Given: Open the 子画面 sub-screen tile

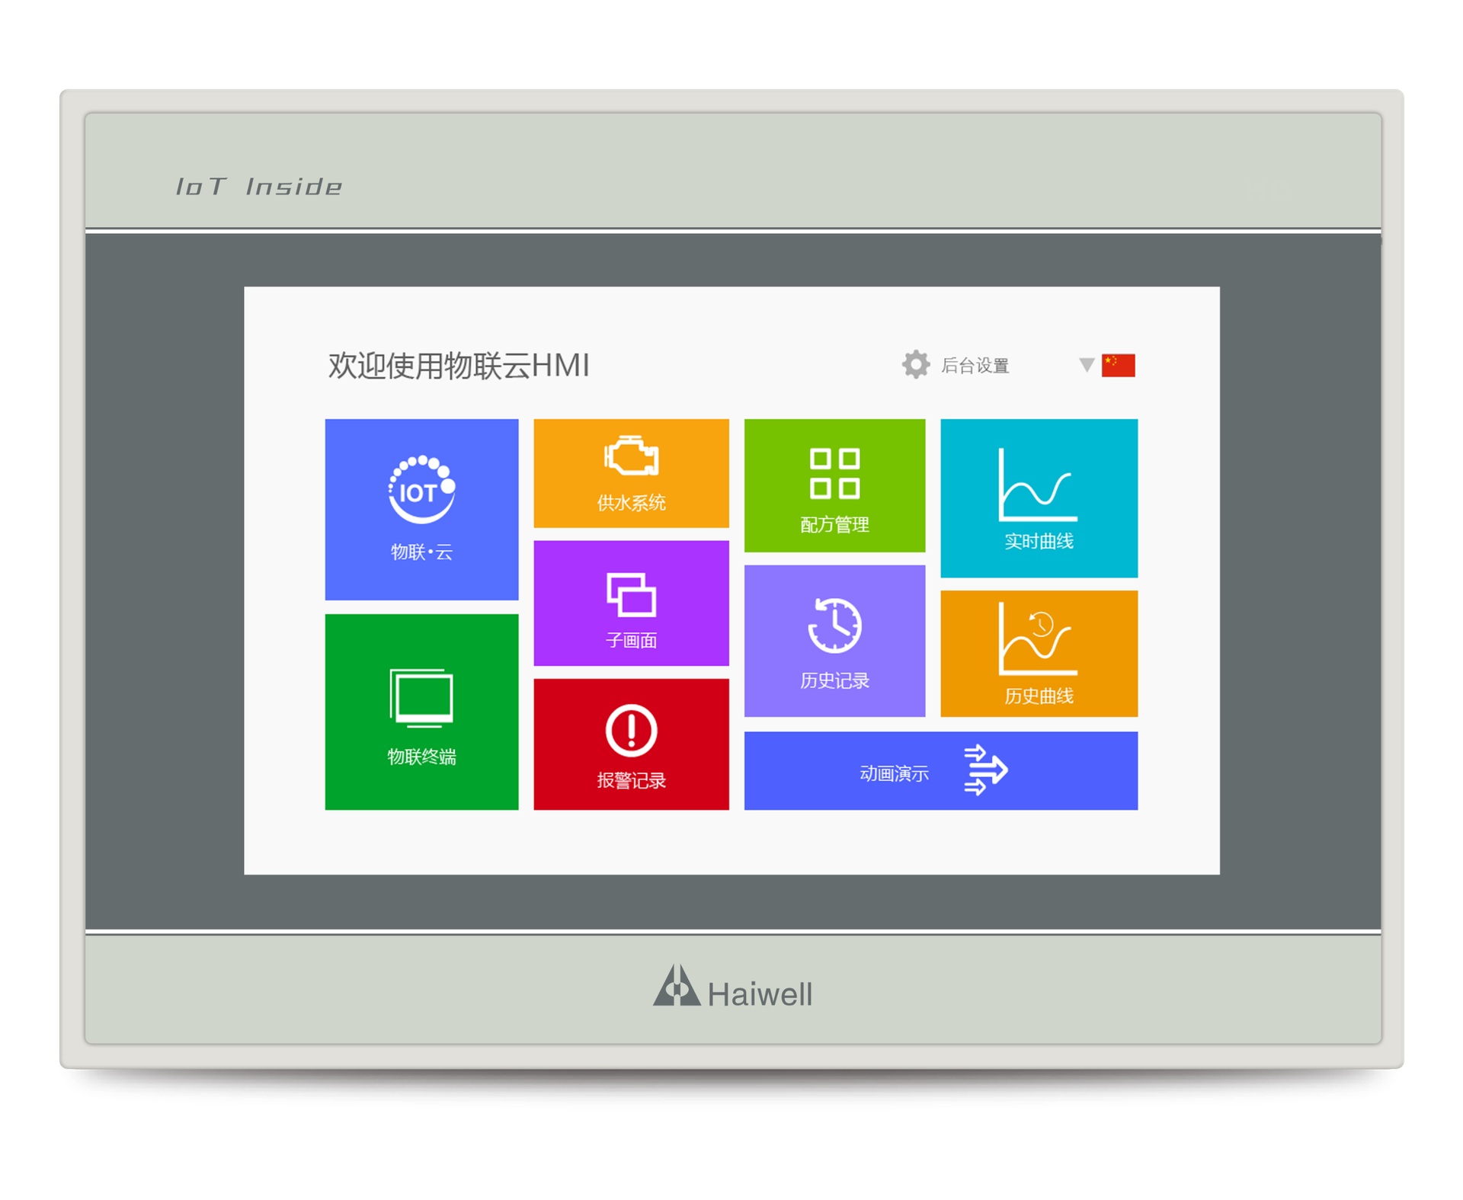Looking at the screenshot, I should tap(631, 602).
